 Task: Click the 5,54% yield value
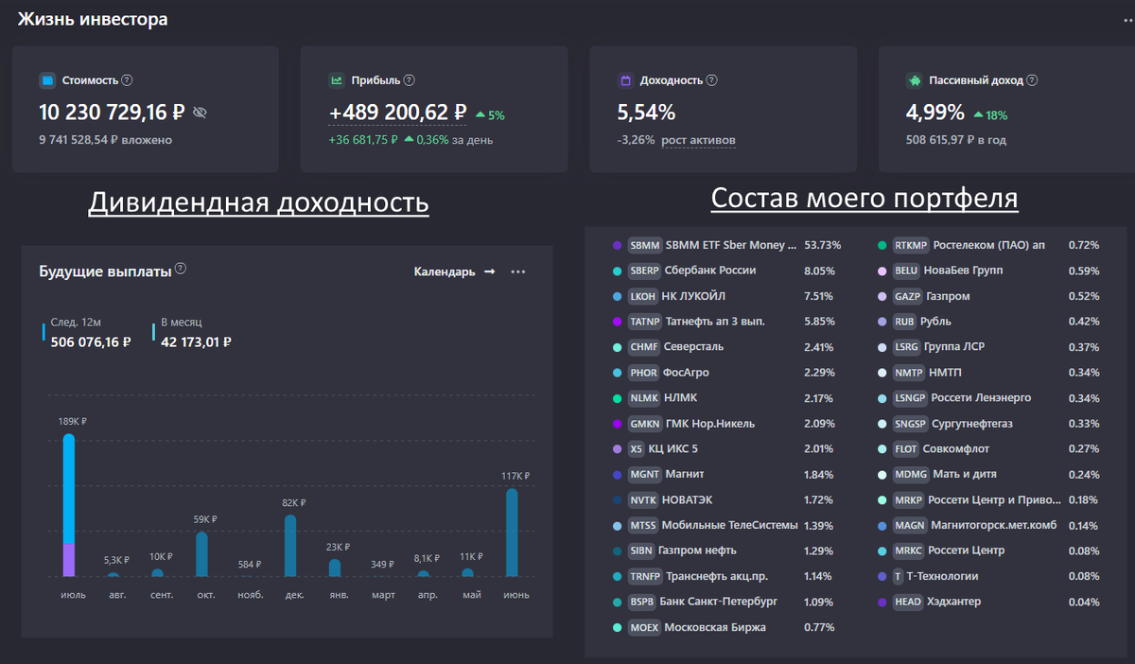pos(646,113)
